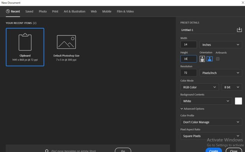Image resolution: width=245 pixels, height=152 pixels.
Task: Click the Create button
Action: point(214,150)
